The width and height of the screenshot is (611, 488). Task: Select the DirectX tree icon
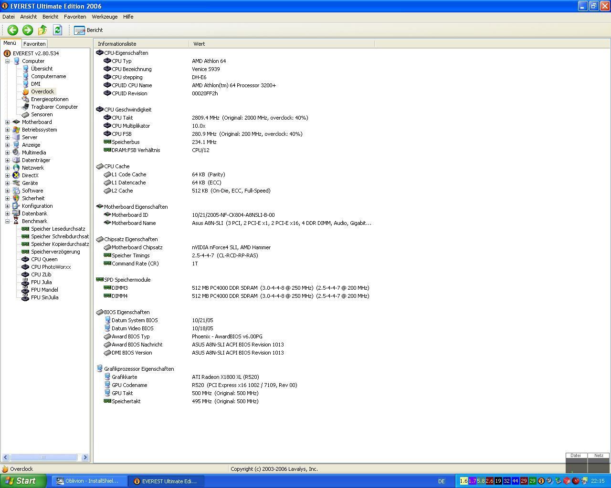point(16,175)
